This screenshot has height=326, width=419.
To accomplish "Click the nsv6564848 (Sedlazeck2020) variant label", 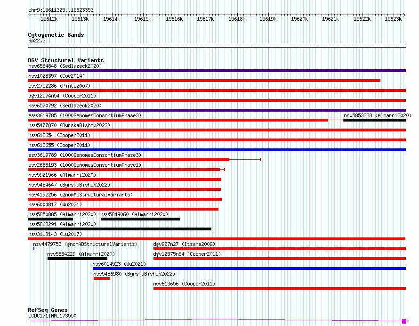I will [65, 66].
